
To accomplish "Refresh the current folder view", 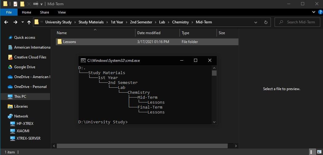I will point(266,22).
